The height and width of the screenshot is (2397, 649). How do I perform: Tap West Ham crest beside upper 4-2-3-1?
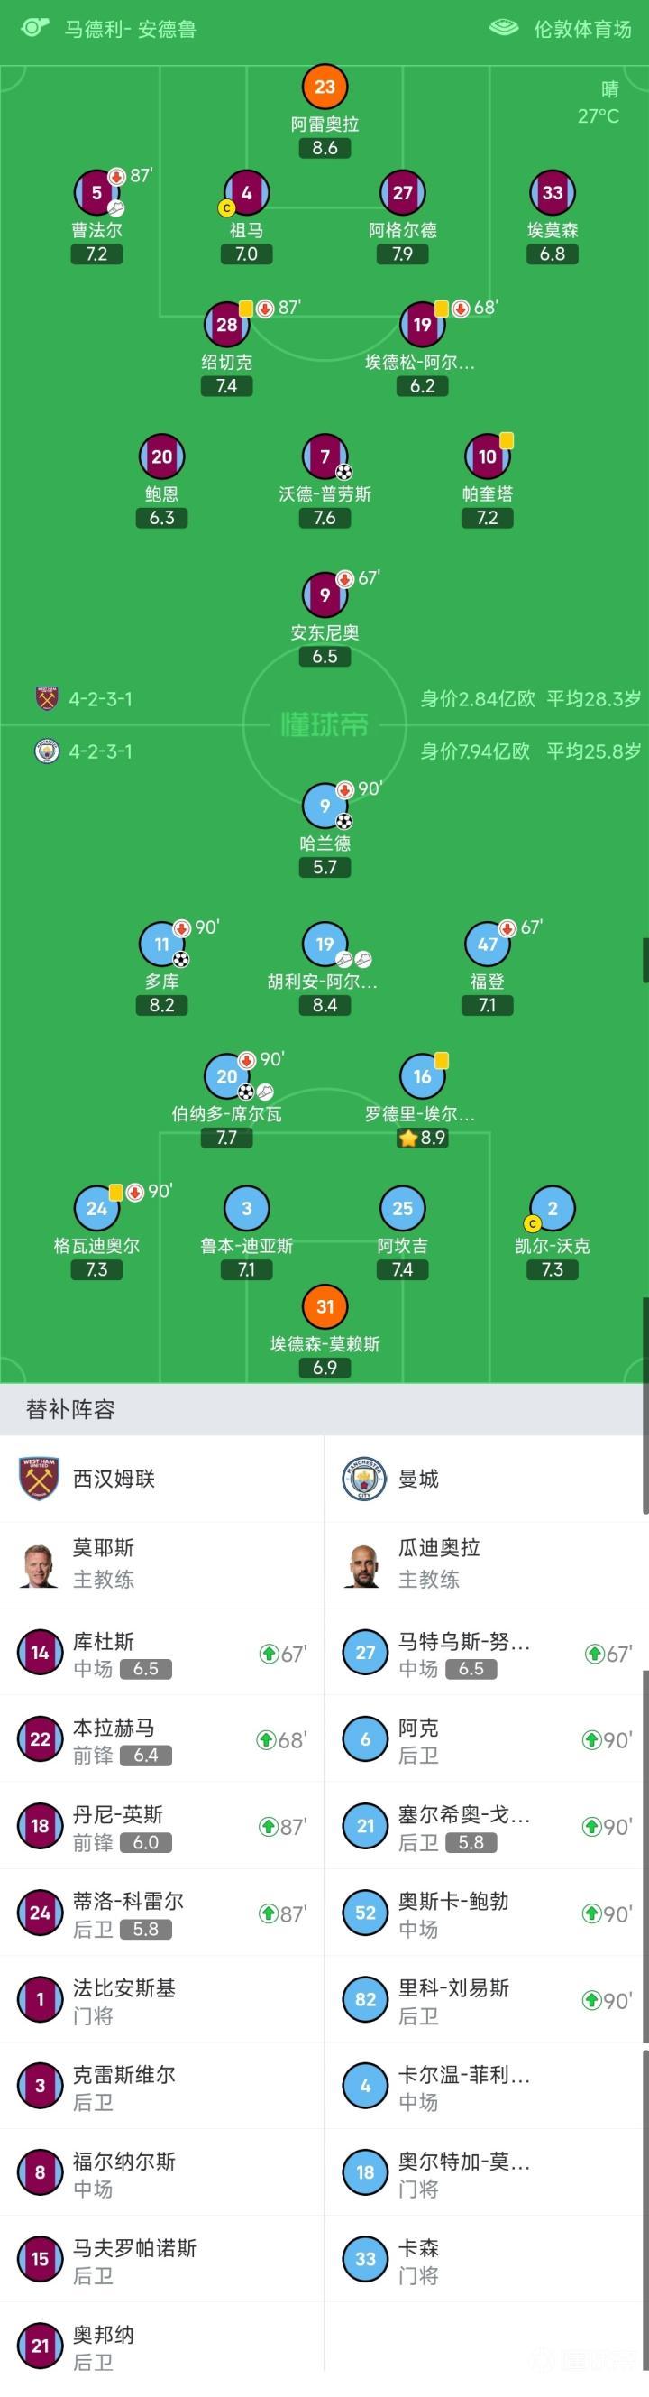point(47,699)
